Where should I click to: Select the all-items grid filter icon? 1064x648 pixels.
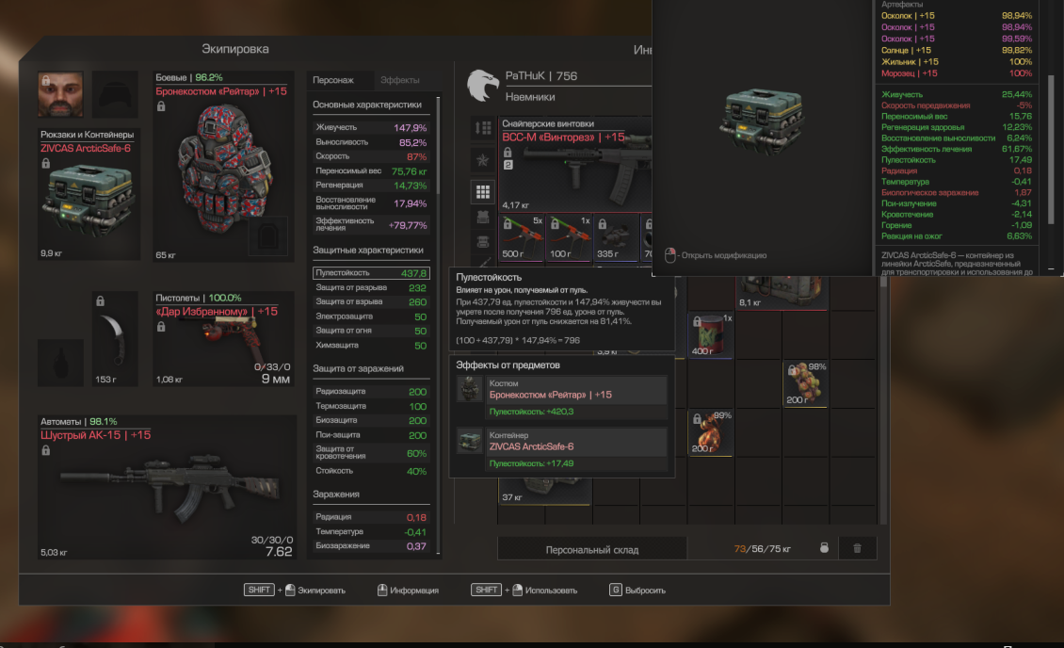(x=483, y=192)
